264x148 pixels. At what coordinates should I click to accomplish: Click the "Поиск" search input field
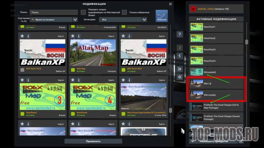54,12
